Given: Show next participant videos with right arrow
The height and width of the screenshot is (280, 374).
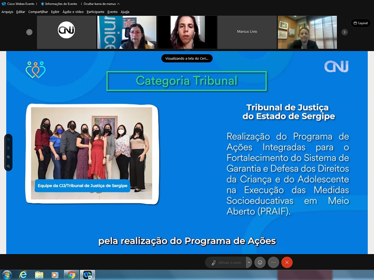Looking at the screenshot, I should pyautogui.click(x=344, y=32).
